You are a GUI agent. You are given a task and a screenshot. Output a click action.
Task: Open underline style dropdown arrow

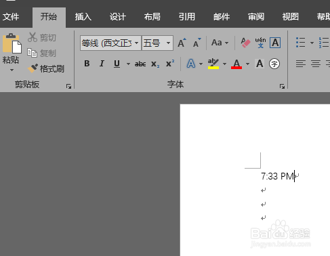pyautogui.click(x=128, y=64)
